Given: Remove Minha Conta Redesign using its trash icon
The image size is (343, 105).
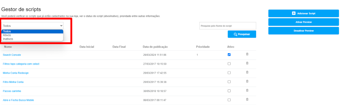Looking at the screenshot, I should (247, 72).
